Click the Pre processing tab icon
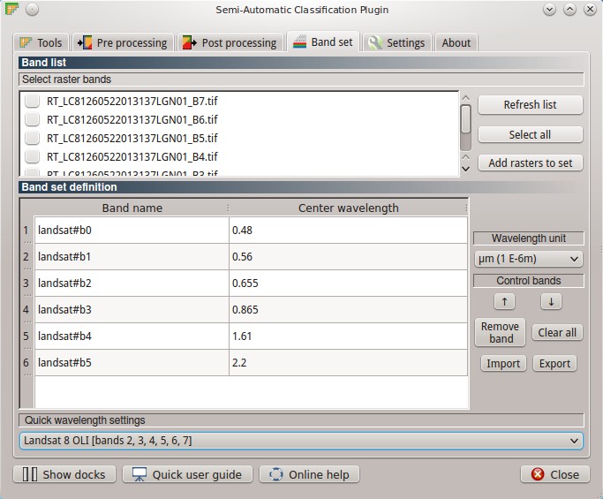 click(85, 42)
